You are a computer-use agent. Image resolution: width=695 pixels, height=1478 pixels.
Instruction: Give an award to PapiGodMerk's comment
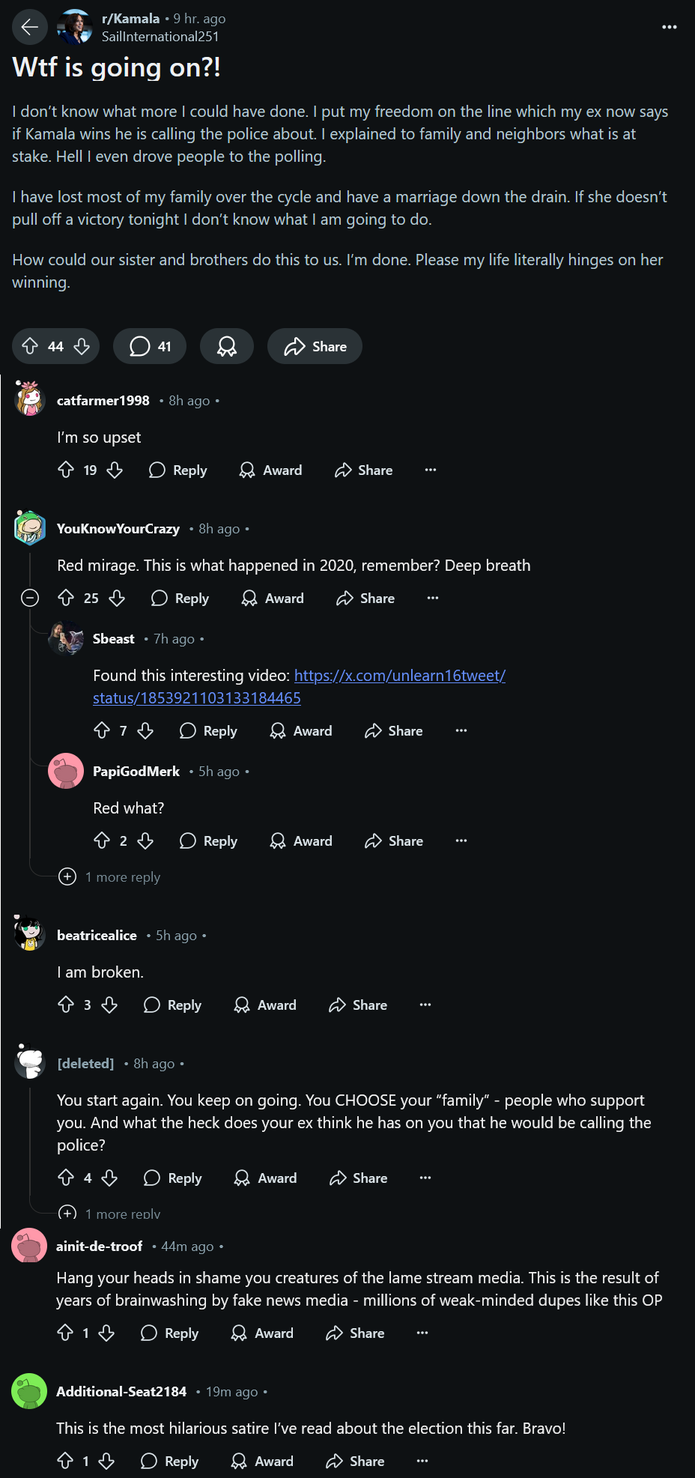[x=301, y=841]
